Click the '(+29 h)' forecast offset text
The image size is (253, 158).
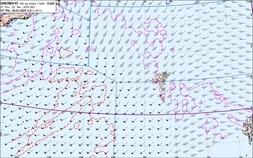pos(37,11)
